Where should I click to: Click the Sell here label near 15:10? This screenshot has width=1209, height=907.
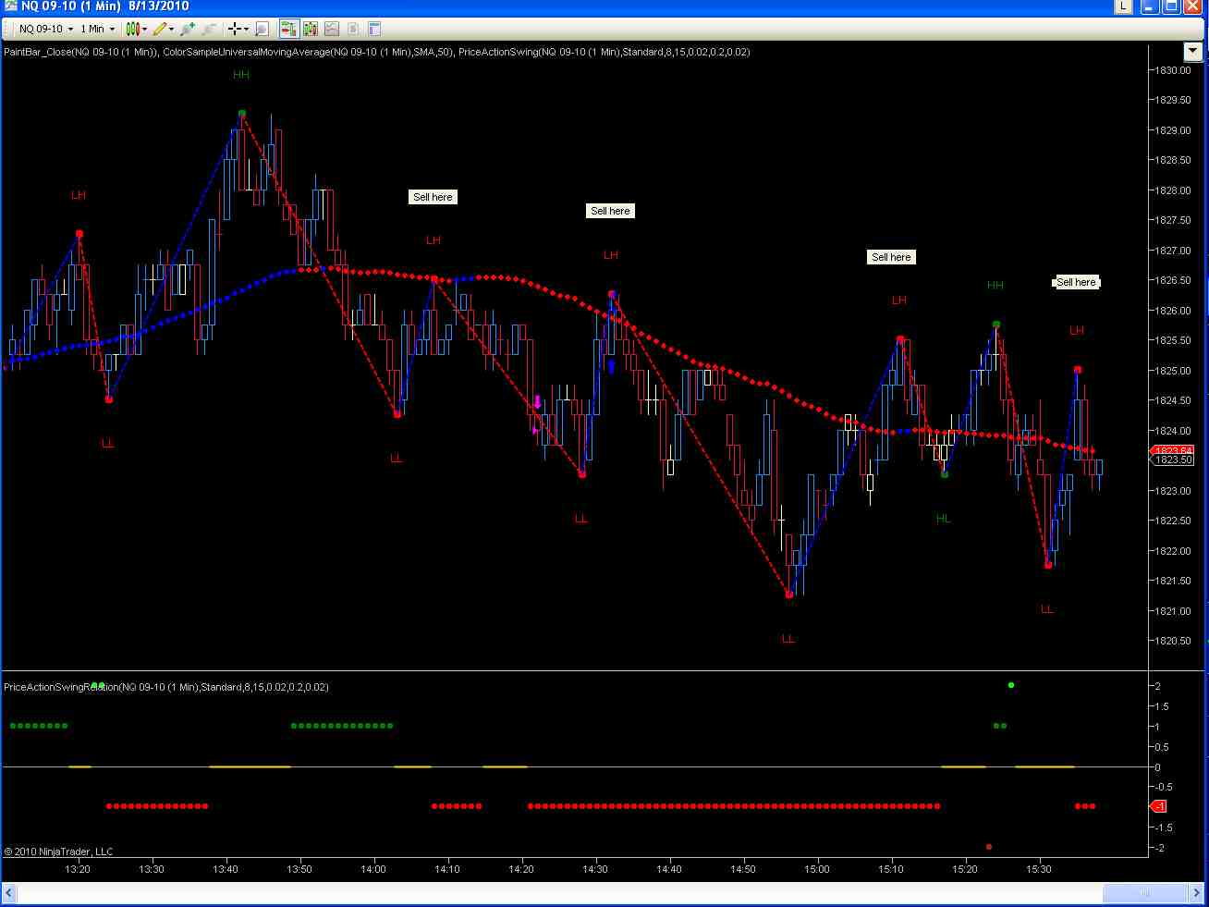point(891,257)
